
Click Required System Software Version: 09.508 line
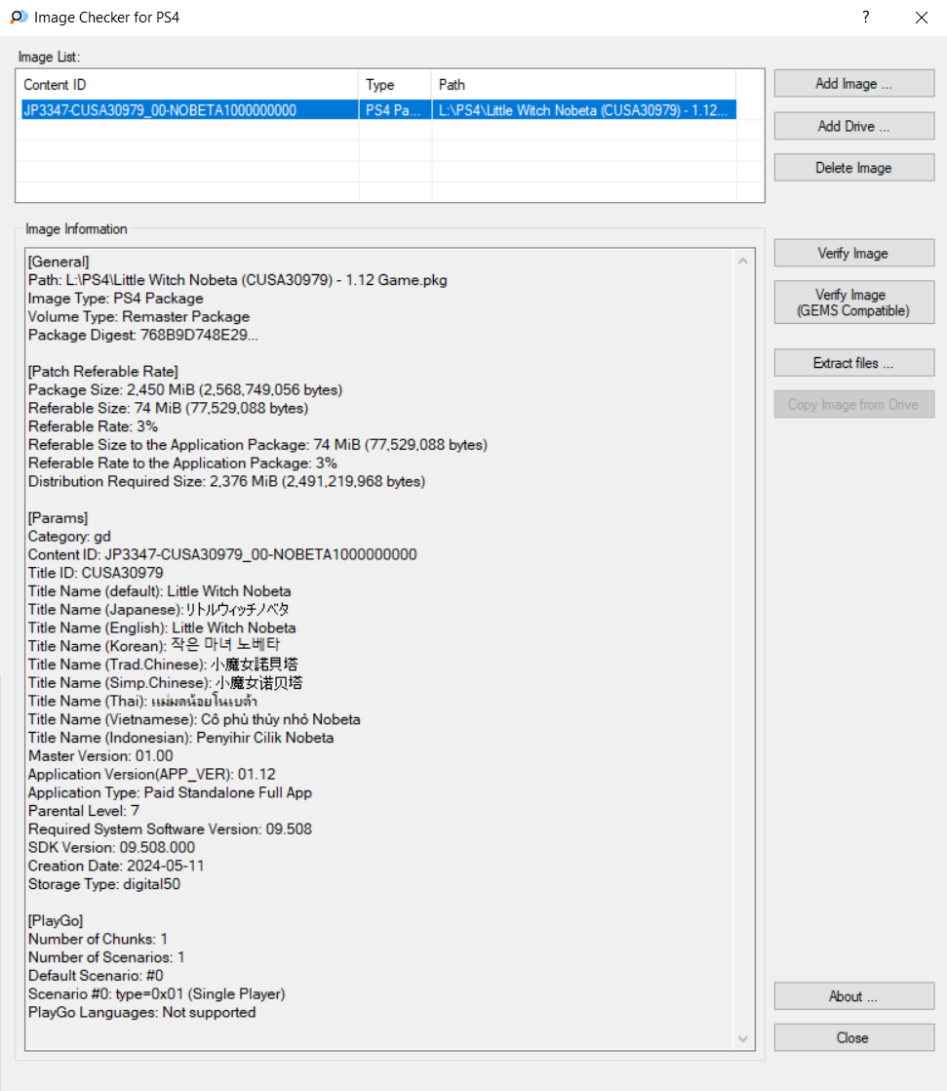[x=171, y=829]
